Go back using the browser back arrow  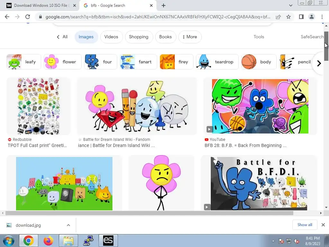point(7,17)
